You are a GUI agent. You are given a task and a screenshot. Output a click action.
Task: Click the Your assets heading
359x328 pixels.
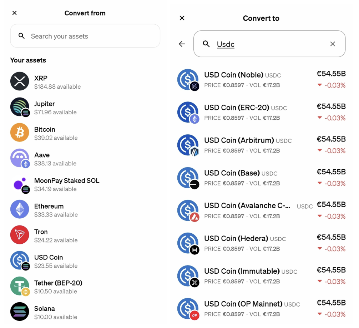tap(28, 60)
